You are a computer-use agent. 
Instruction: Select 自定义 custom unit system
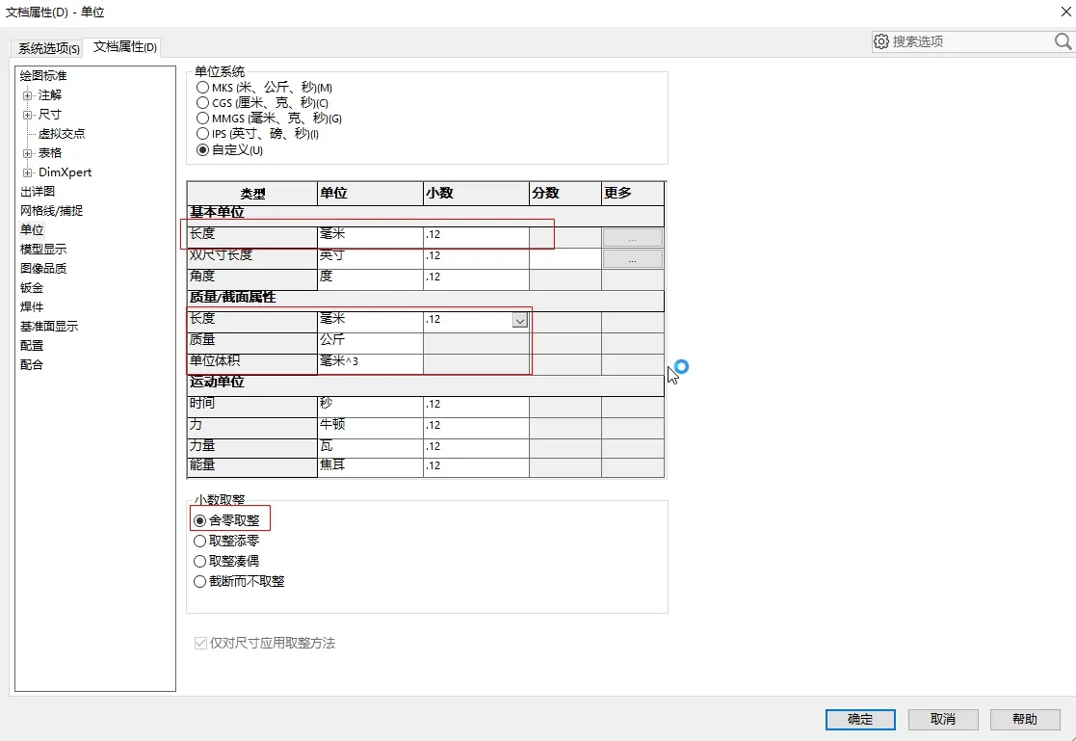tap(202, 149)
